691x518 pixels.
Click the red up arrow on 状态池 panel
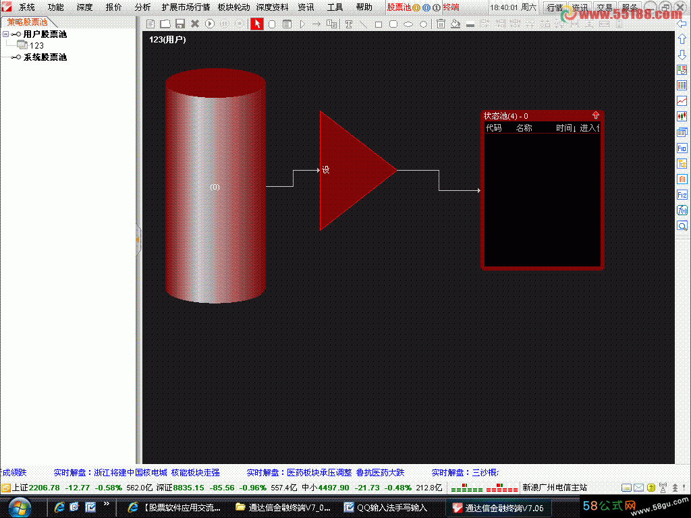pos(596,115)
